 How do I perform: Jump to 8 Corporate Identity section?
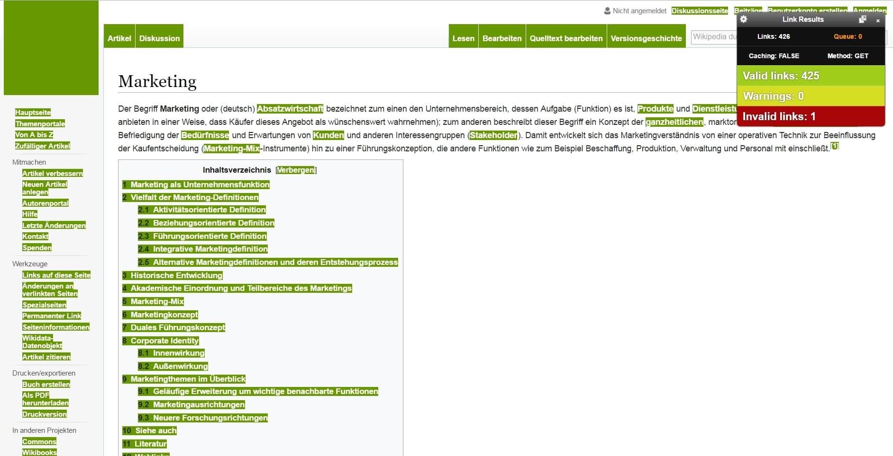(x=161, y=341)
